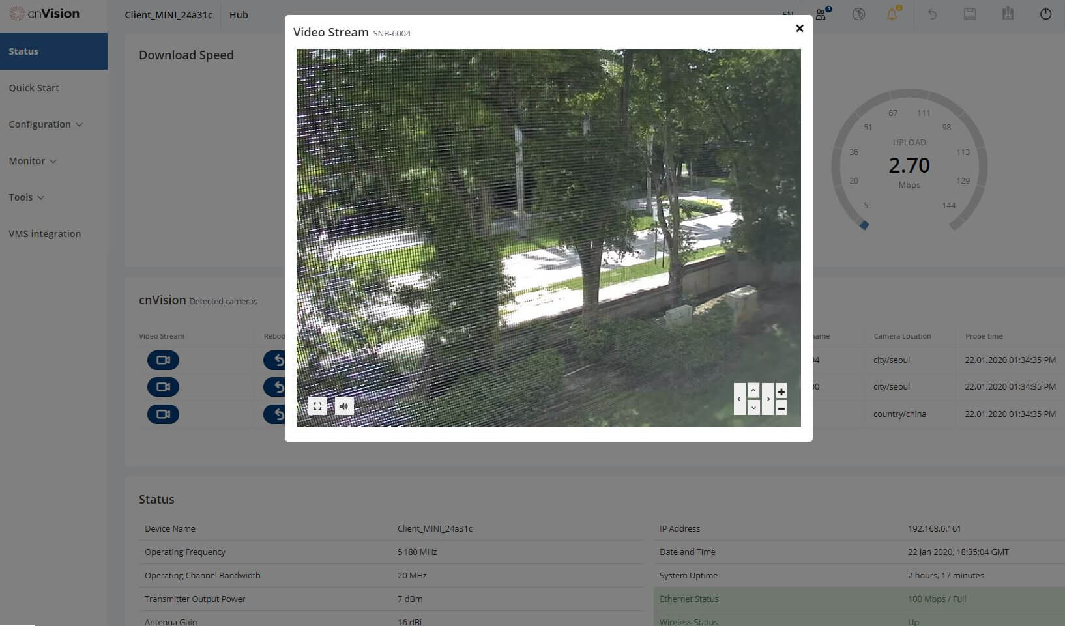This screenshot has width=1065, height=626.
Task: Close the Video Stream dialog
Action: tap(800, 28)
